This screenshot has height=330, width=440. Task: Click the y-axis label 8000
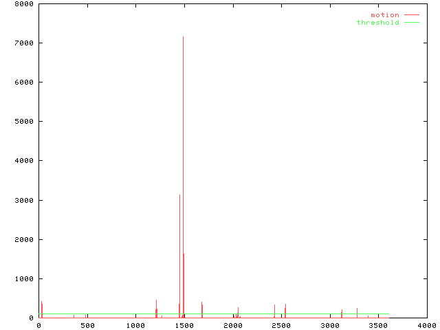coord(24,4)
